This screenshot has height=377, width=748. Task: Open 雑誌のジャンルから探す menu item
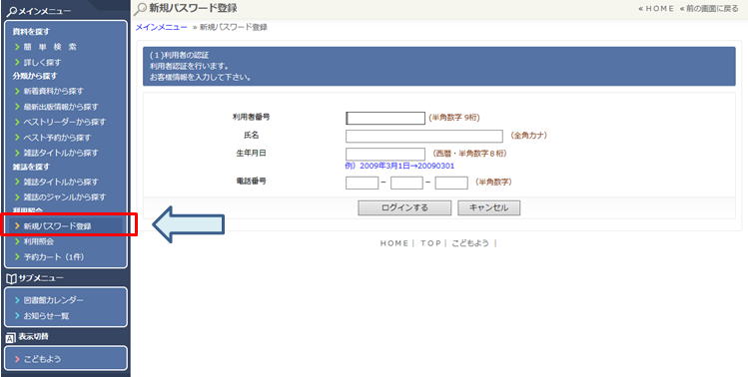tap(64, 196)
